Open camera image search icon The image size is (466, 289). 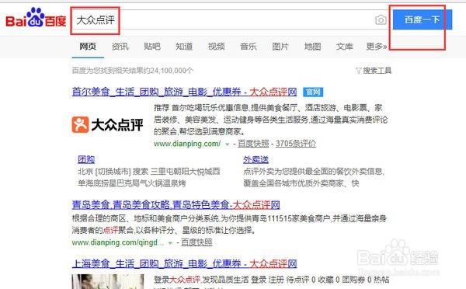[x=381, y=20]
